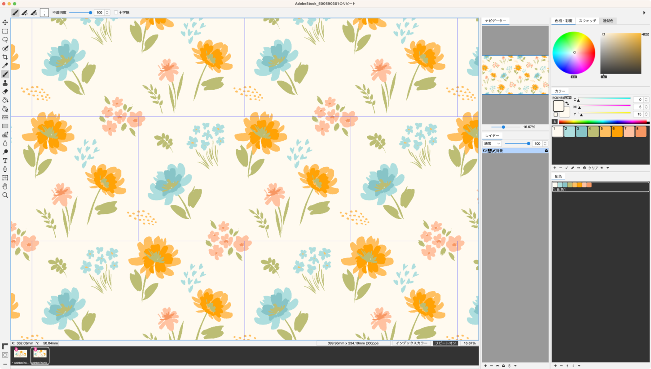Screen dimensions: 651x369
Task: Expand the swatch options dropdown arrow
Action: tap(607, 168)
